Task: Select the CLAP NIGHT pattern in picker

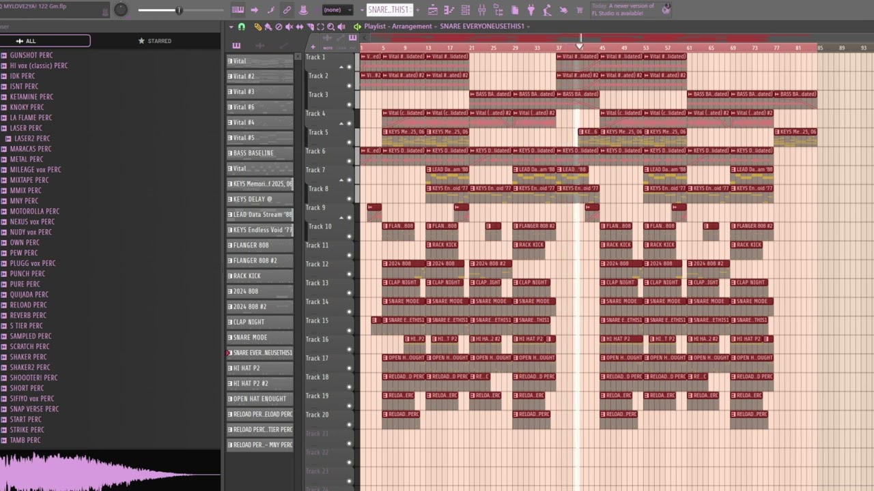Action: pos(260,322)
